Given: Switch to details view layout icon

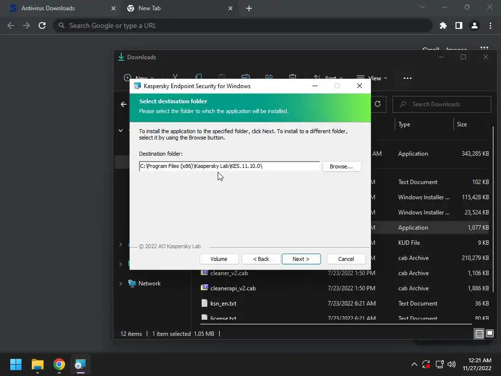Looking at the screenshot, I should [x=479, y=334].
